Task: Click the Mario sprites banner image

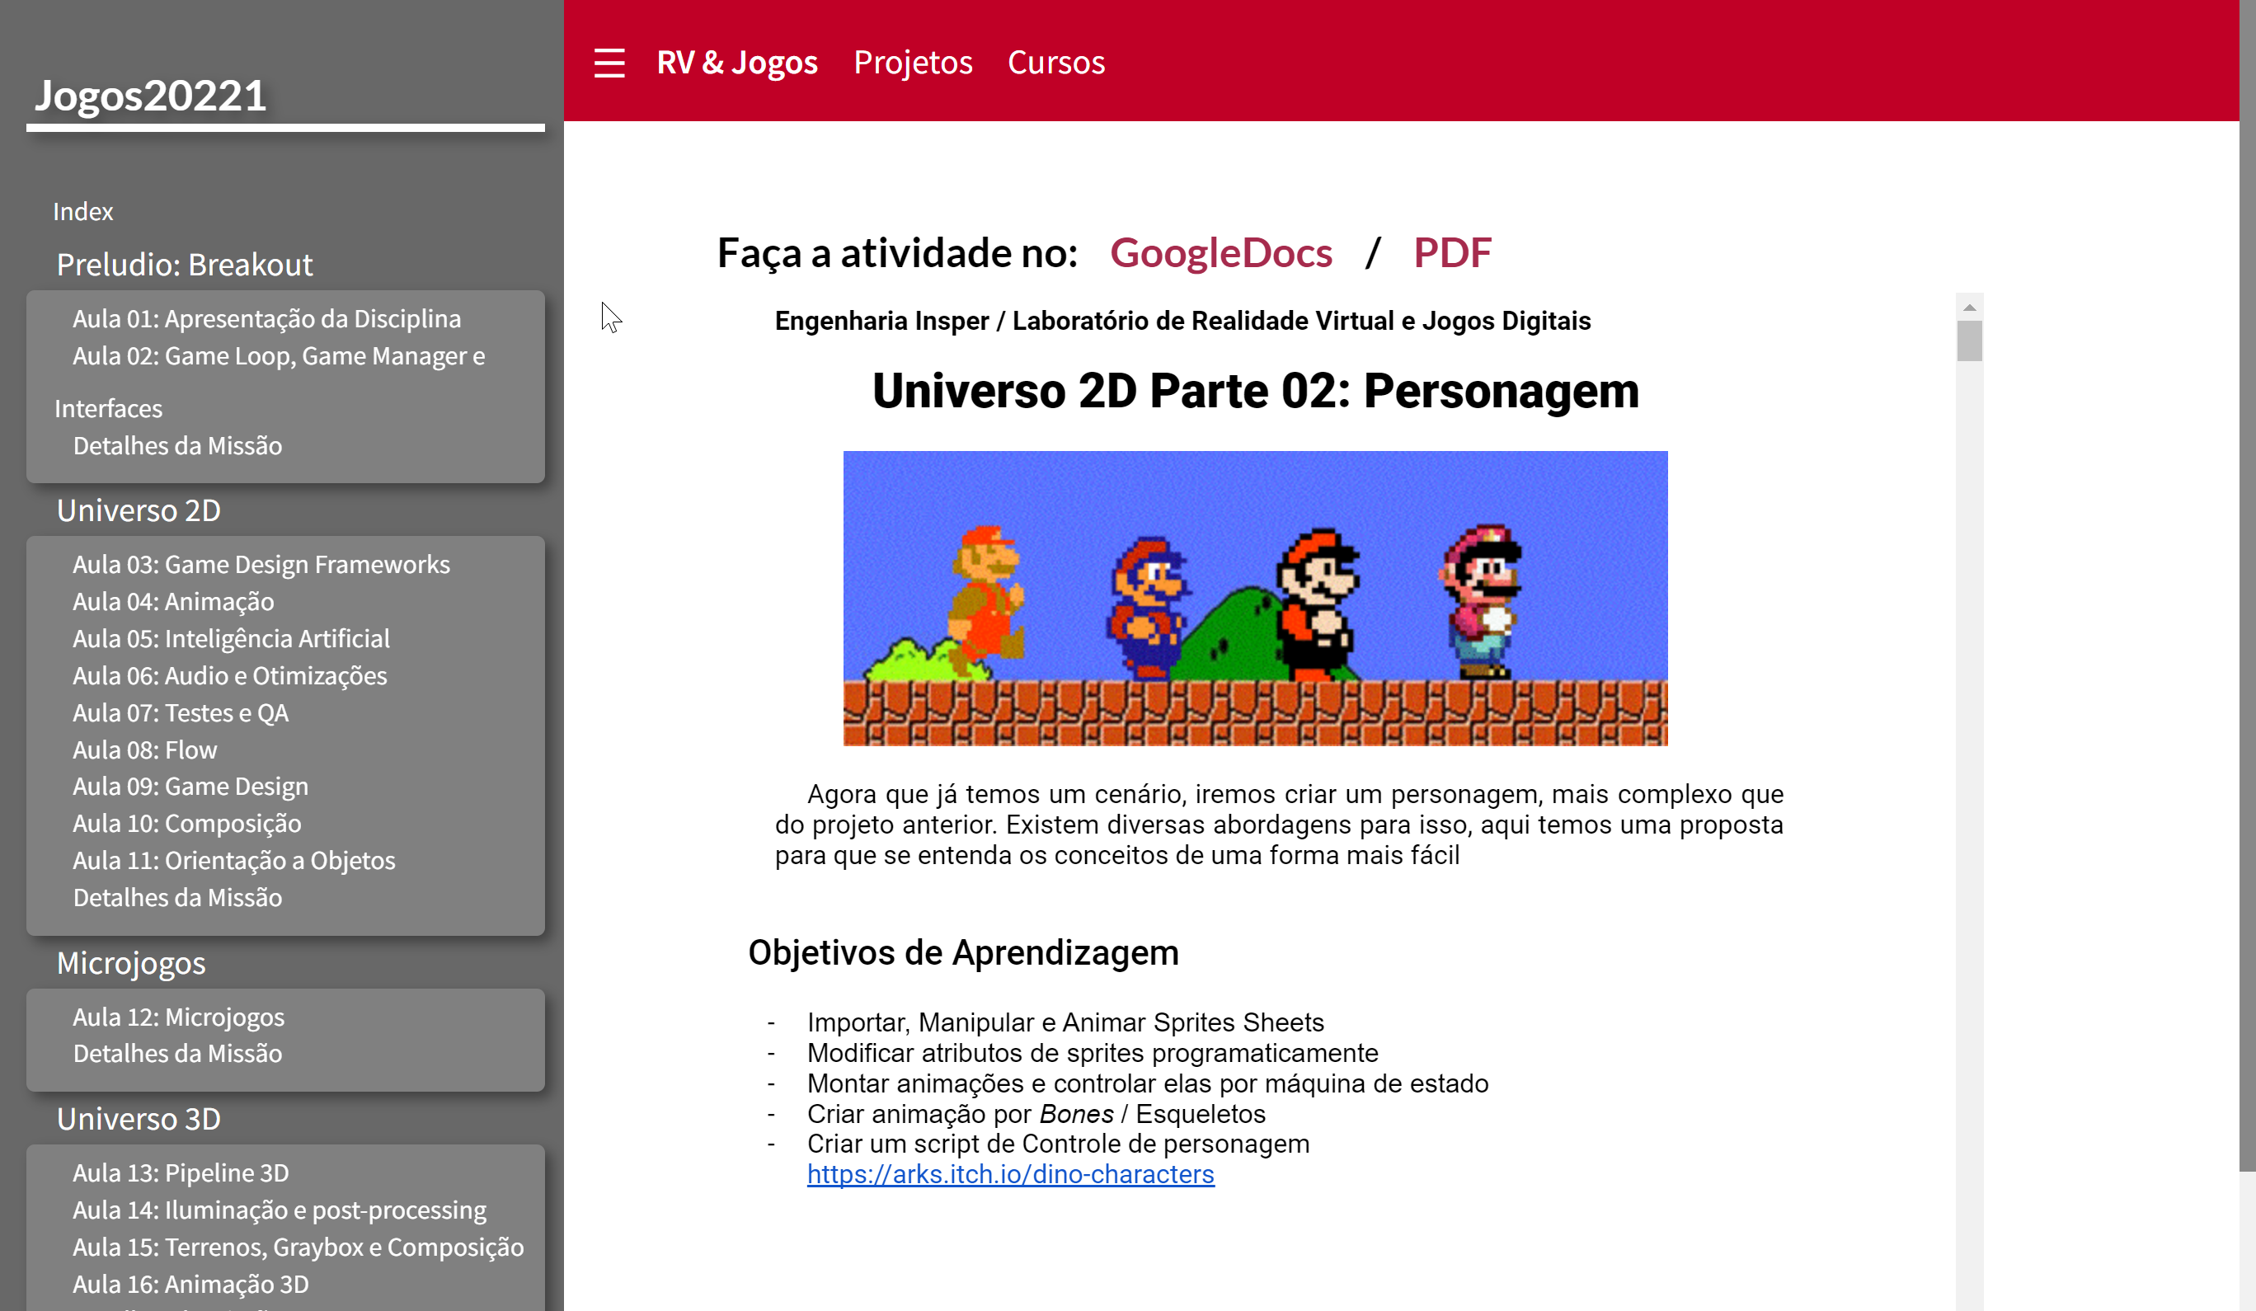Action: pos(1255,598)
